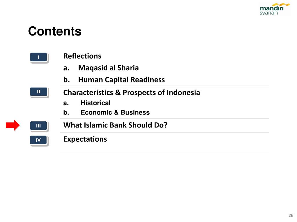Click the 'b.' label before Human Capital
Viewport: 297px width, 222px height.
click(x=66, y=80)
